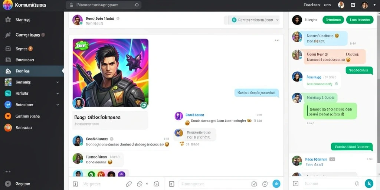This screenshot has width=380, height=190.
Task: Click the red-orange round icon in the sidebar
Action: pyautogui.click(x=8, y=128)
